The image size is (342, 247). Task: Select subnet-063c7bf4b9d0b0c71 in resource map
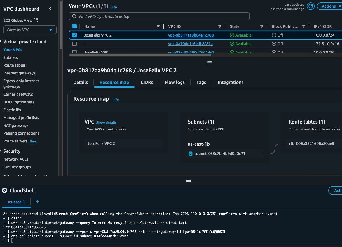tap(220, 154)
